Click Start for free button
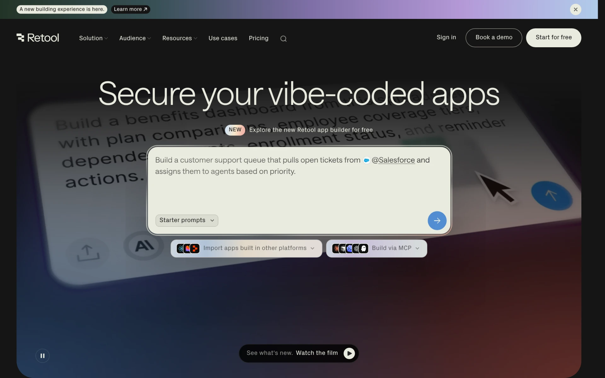Viewport: 605px width, 378px height. (553, 37)
